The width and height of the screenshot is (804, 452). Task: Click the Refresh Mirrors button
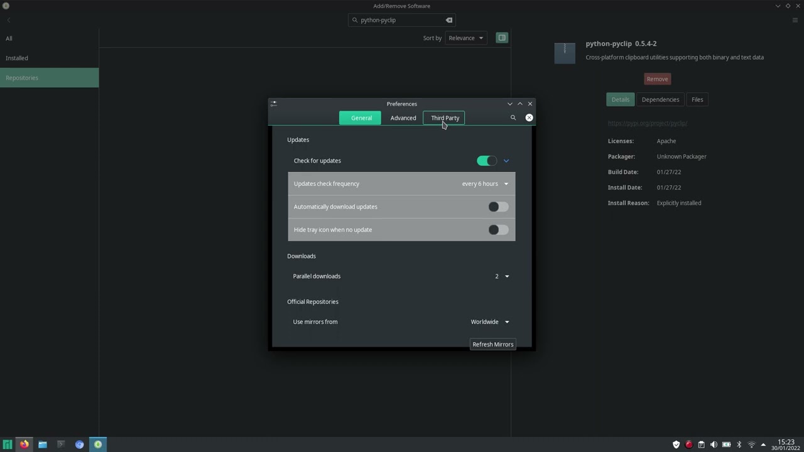click(492, 345)
